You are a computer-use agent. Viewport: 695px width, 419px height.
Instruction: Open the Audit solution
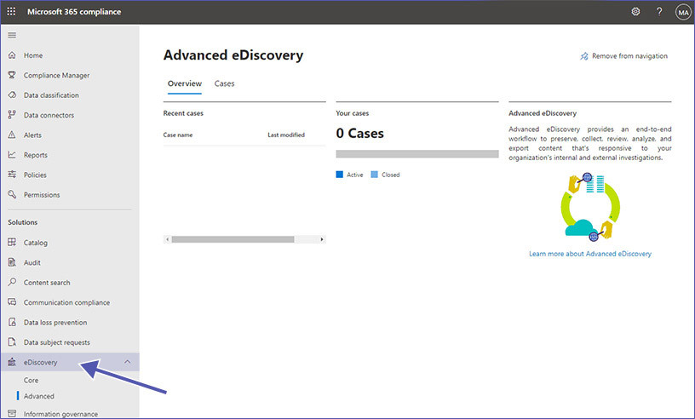pyautogui.click(x=32, y=262)
